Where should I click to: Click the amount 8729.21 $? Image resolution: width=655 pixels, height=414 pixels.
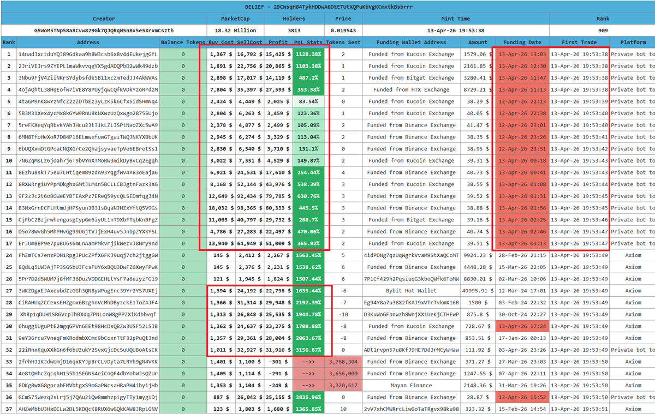click(x=478, y=89)
